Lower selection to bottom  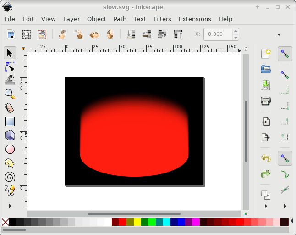(131, 34)
